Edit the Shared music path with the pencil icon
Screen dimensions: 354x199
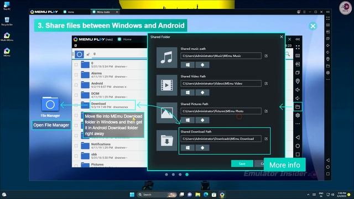coord(266,56)
